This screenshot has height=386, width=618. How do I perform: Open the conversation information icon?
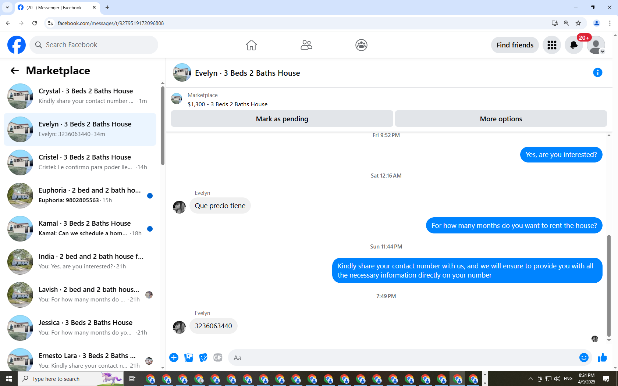point(598,73)
